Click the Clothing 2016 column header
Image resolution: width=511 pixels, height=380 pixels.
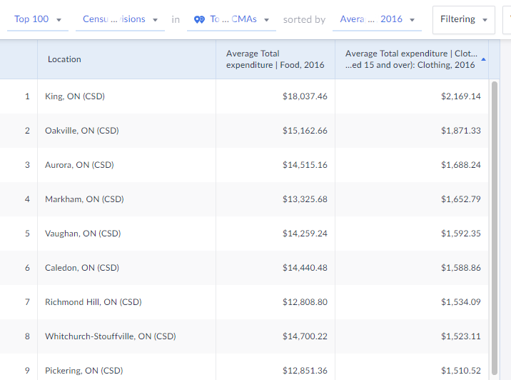(x=410, y=59)
